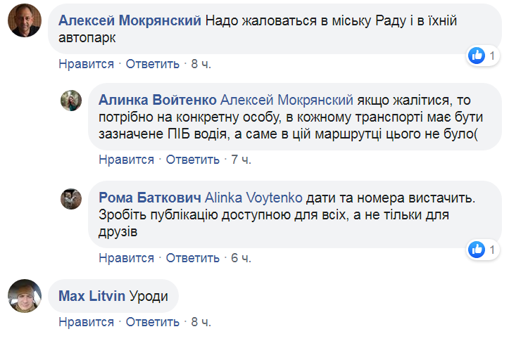Click like reaction icon on Мокрянский's comment

[x=477, y=55]
